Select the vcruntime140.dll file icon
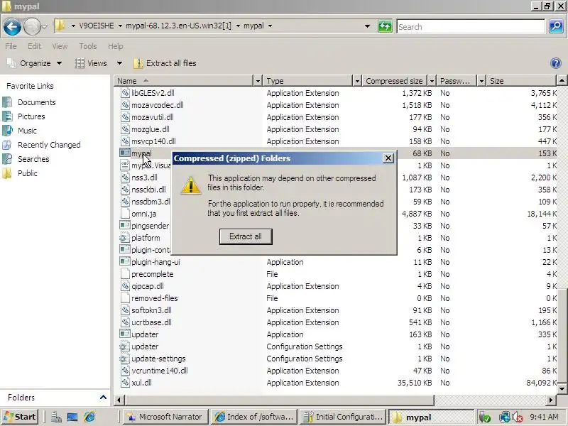568x426 pixels. point(125,370)
